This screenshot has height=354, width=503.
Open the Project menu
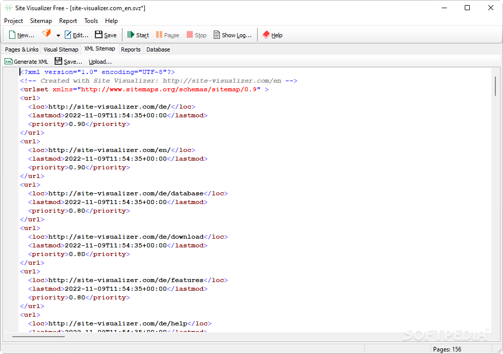[x=13, y=21]
